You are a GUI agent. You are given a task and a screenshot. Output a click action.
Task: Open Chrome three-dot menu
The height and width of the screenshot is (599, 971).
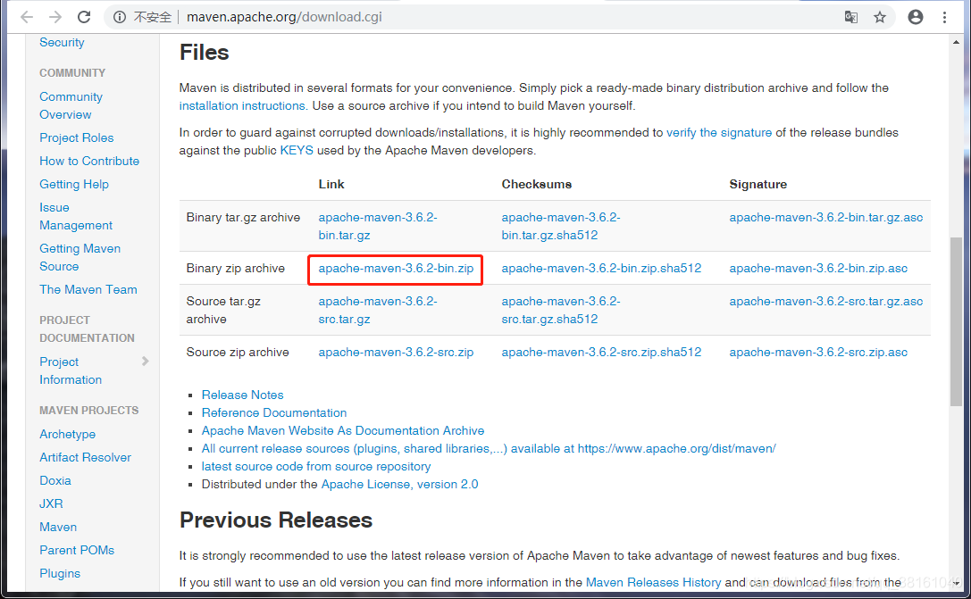[x=944, y=17]
